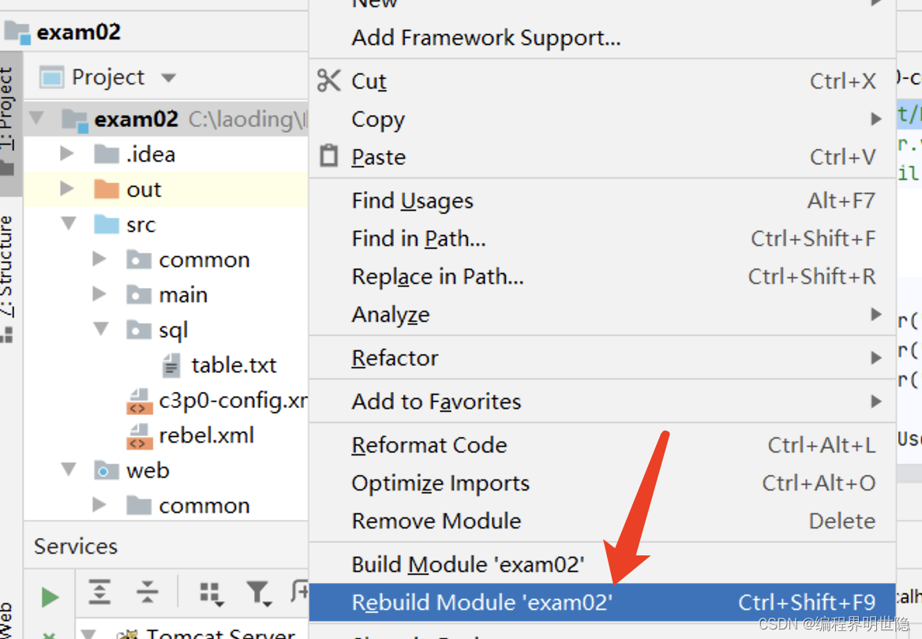
Task: Open the Project view dropdown arrow
Action: coord(168,78)
